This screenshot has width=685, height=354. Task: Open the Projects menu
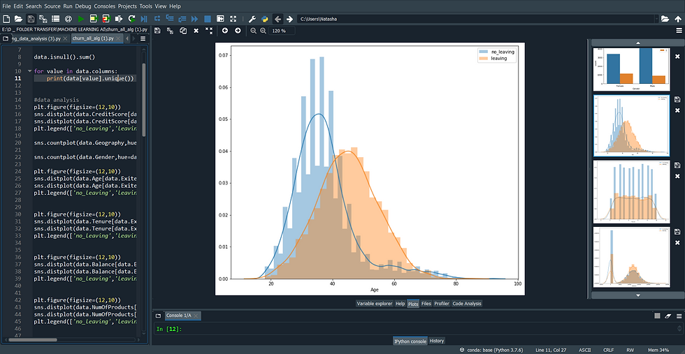(127, 6)
